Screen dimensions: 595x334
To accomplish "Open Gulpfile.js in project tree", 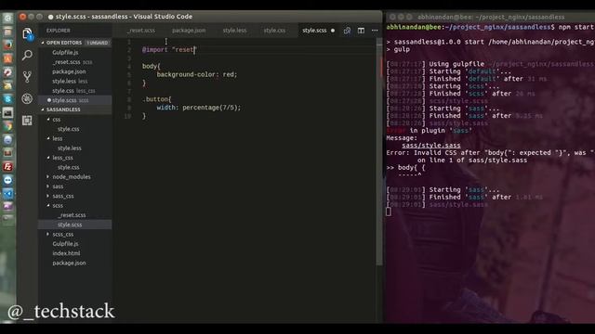I will point(65,244).
